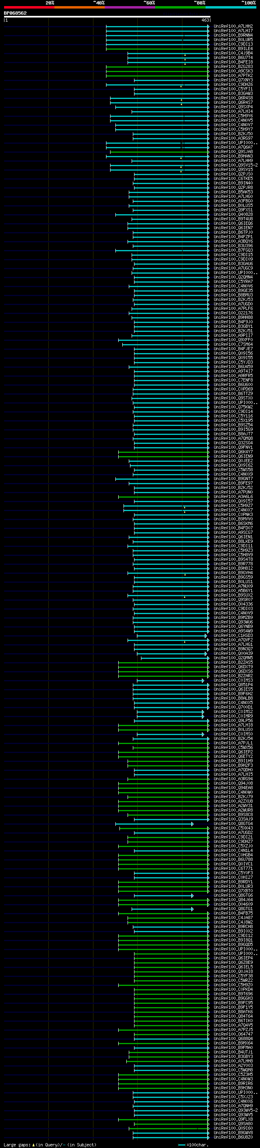The width and height of the screenshot is (260, 1148).
Task: Click the UniRef100_Q9LP56 label
Action: click(233, 721)
